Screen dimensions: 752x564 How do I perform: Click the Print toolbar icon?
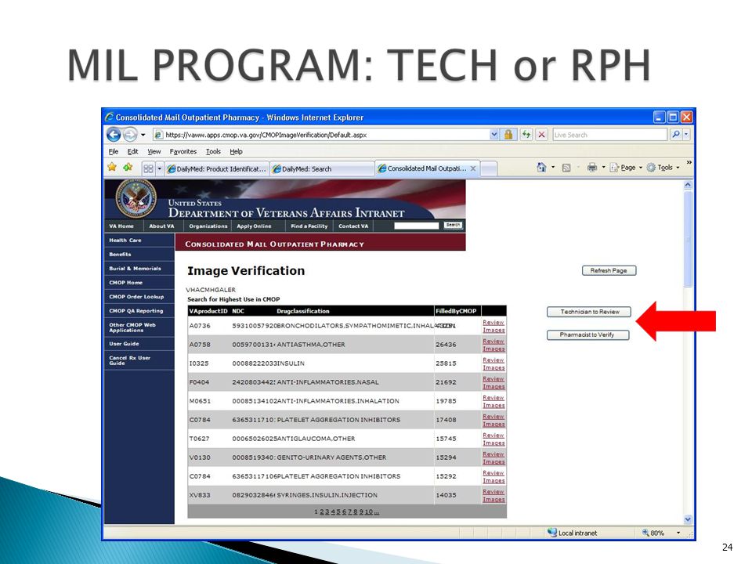tap(592, 168)
